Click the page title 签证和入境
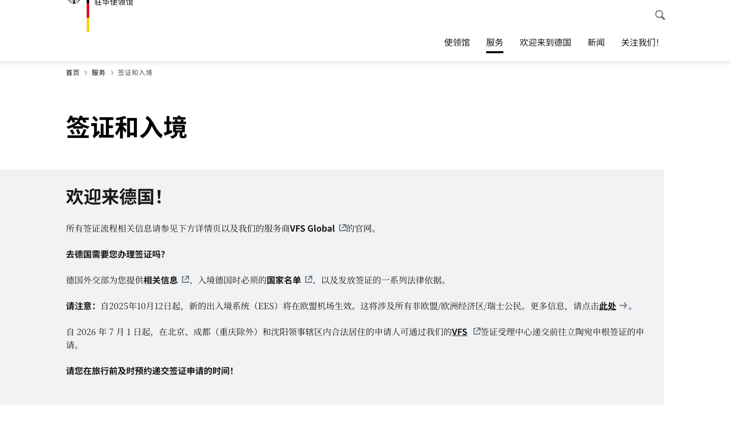730x441 pixels. [127, 127]
